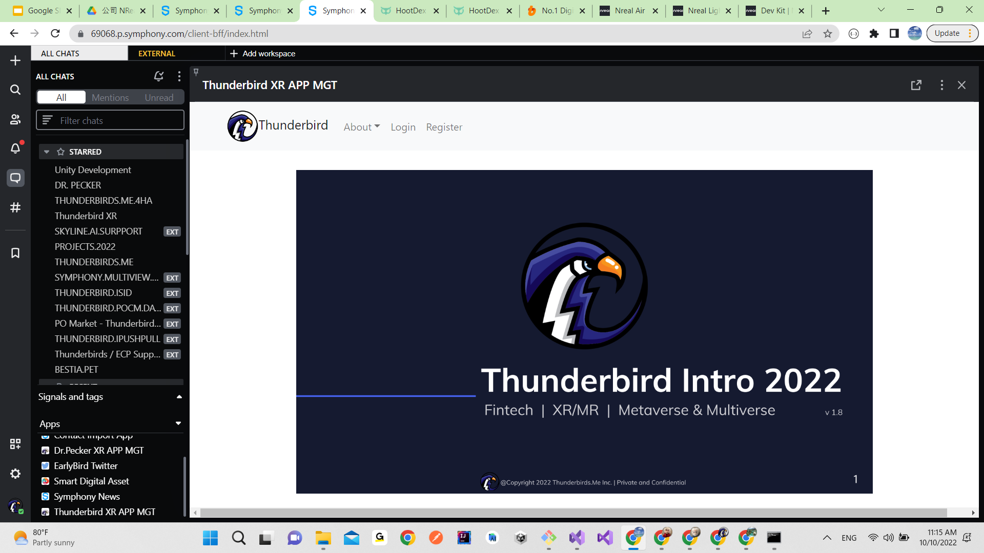Open the chats module in the left rail

point(15,178)
